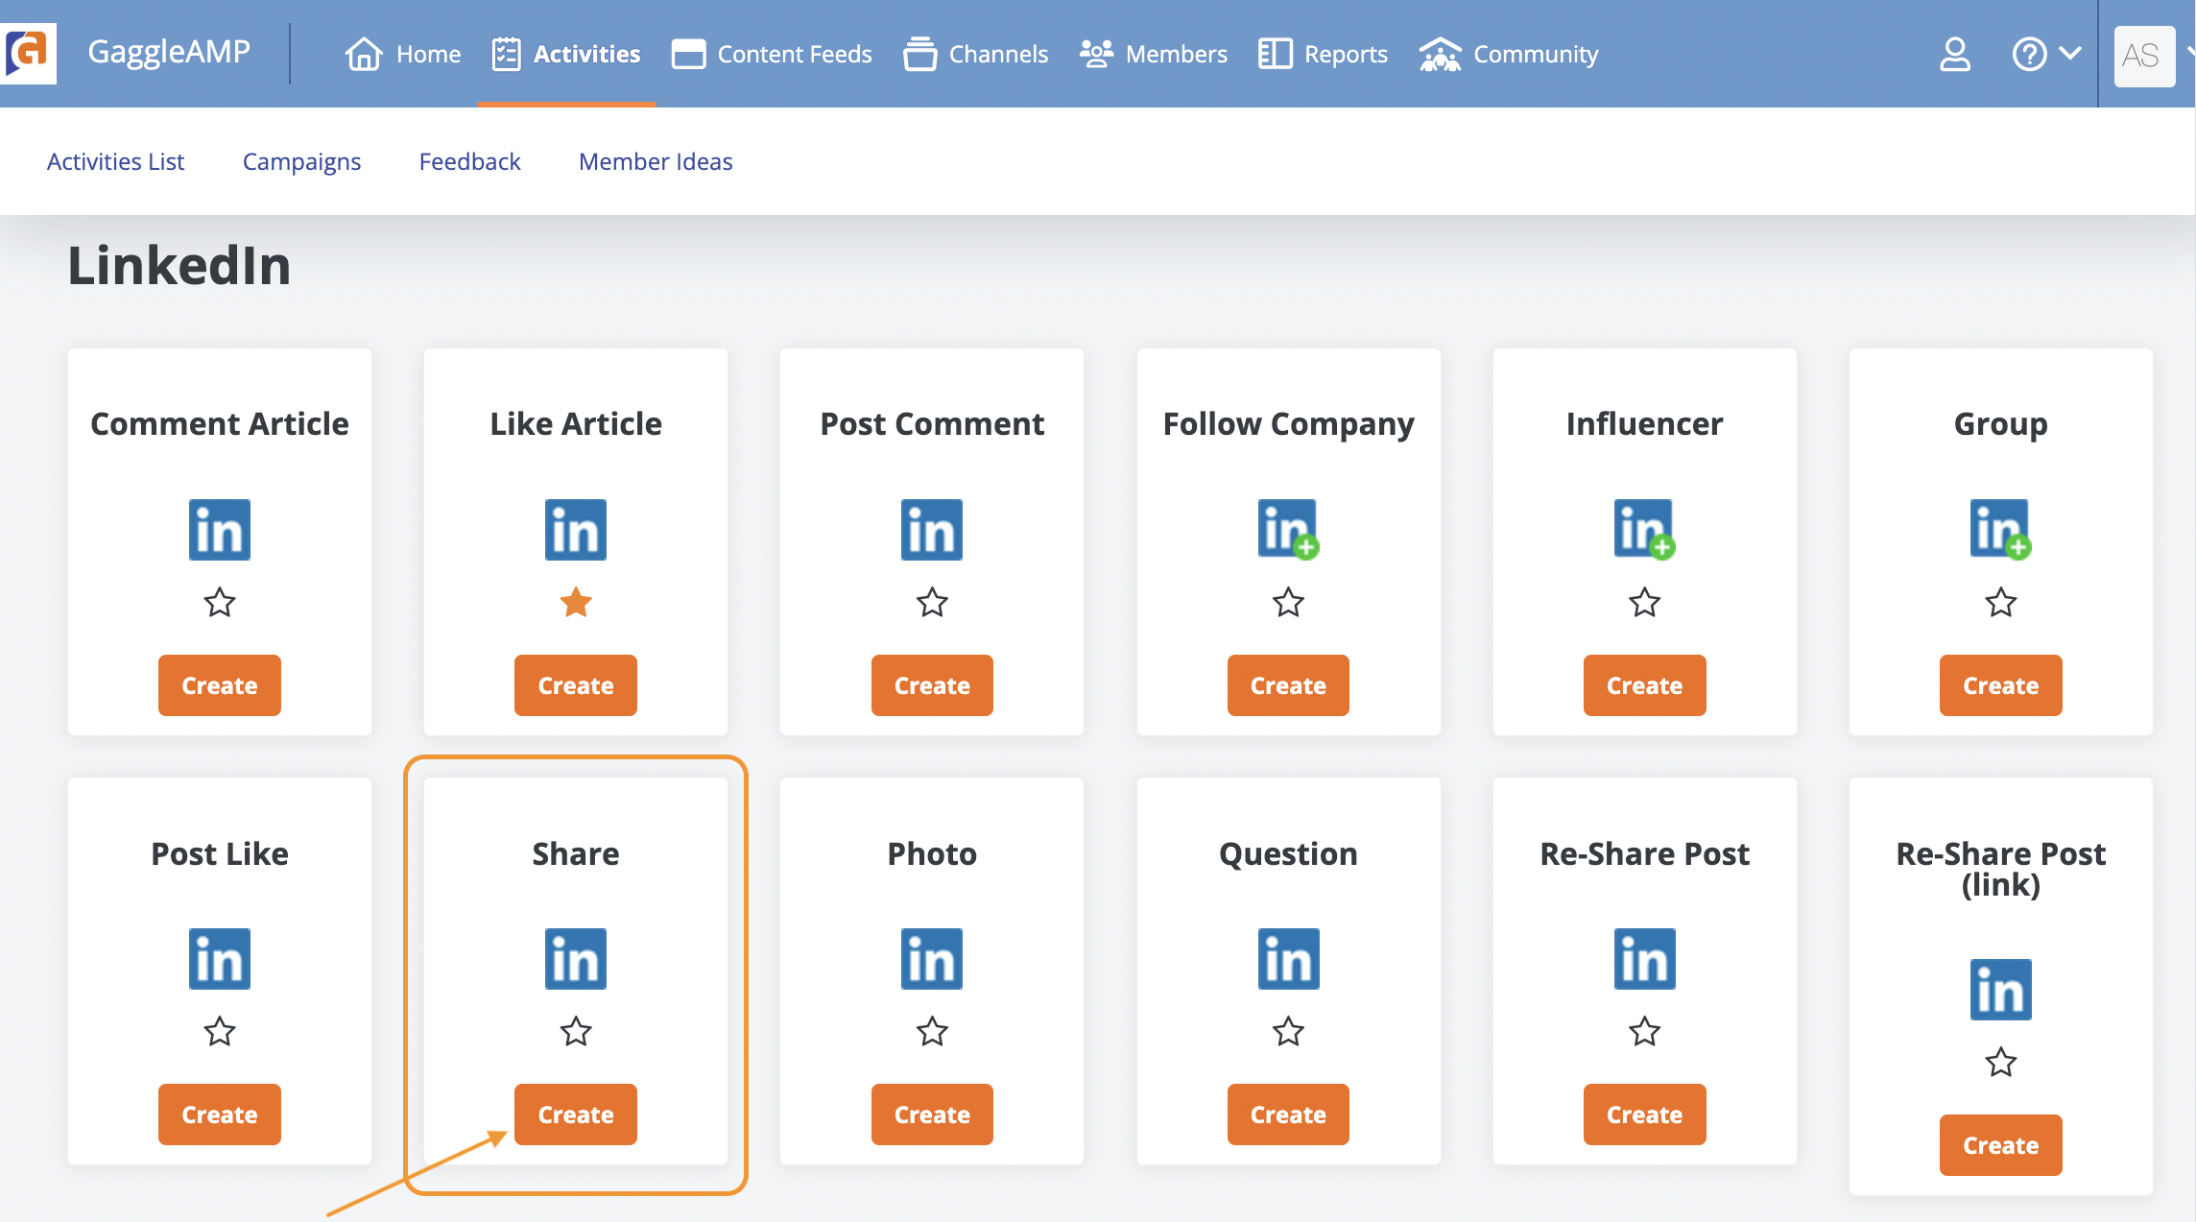Viewport: 2196px width, 1222px height.
Task: Create a Comment Article activity
Action: coord(220,685)
